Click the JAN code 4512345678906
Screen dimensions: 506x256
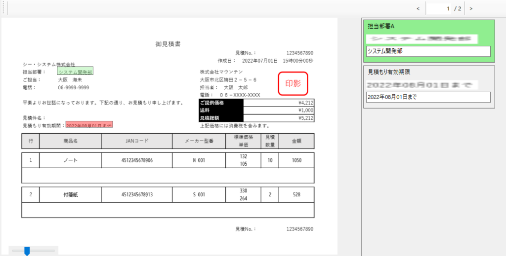[137, 160]
